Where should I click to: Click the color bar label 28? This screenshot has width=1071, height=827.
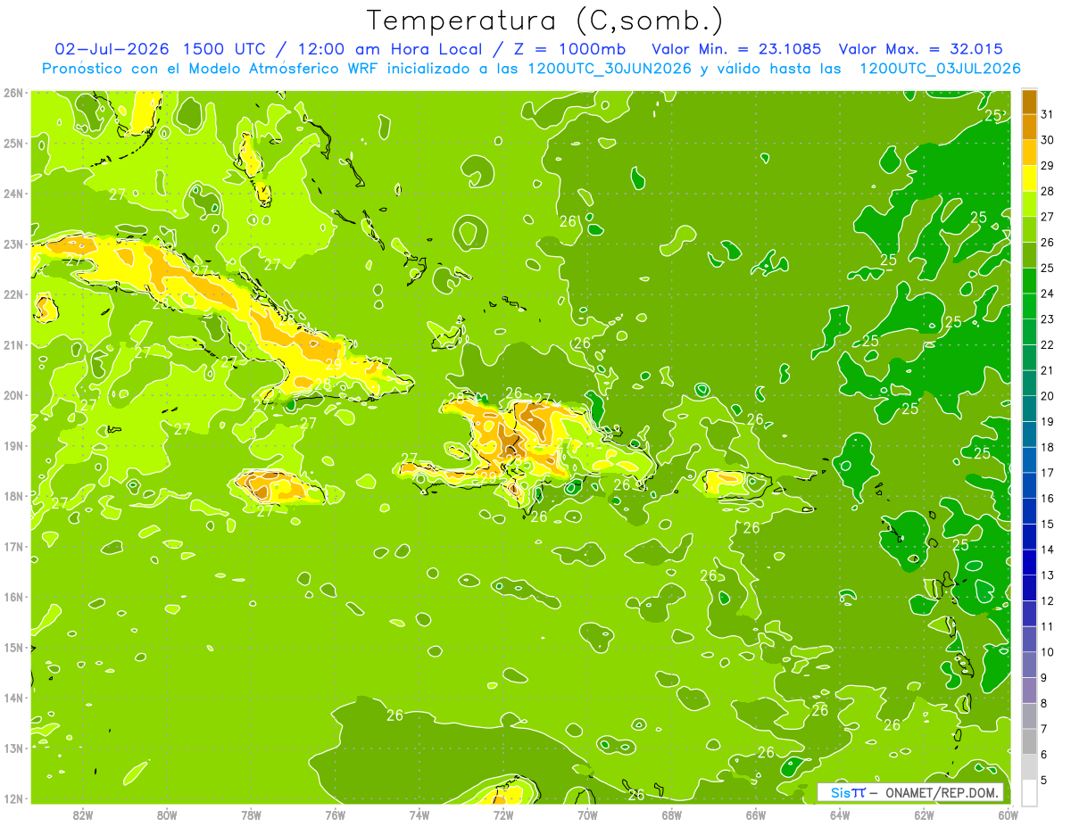[x=1047, y=191]
